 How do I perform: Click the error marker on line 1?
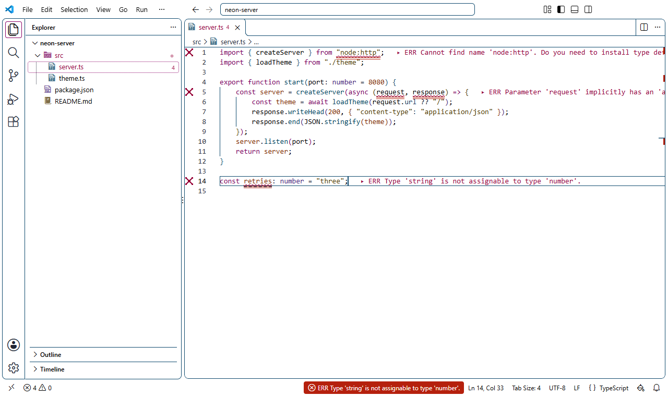point(189,52)
